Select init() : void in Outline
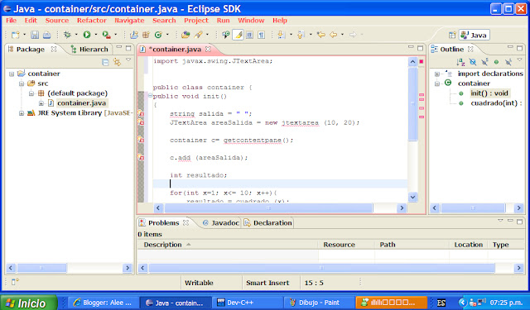The width and height of the screenshot is (530, 310). coord(489,93)
